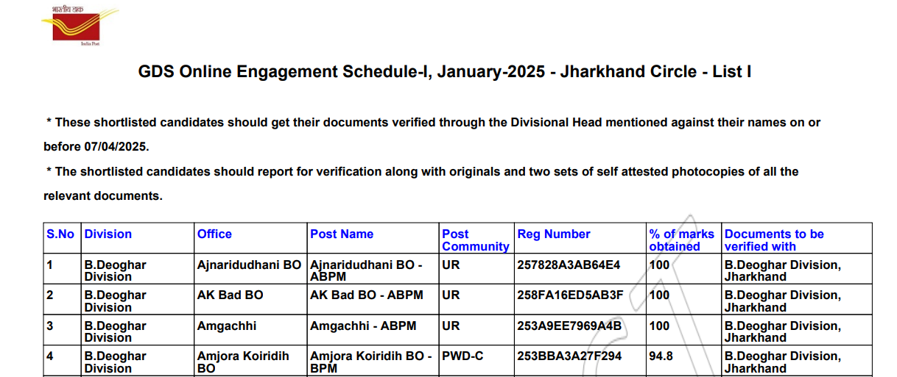This screenshot has width=897, height=377.
Task: Select the Amgachhi - ABPM post name cell
Action: 363,326
